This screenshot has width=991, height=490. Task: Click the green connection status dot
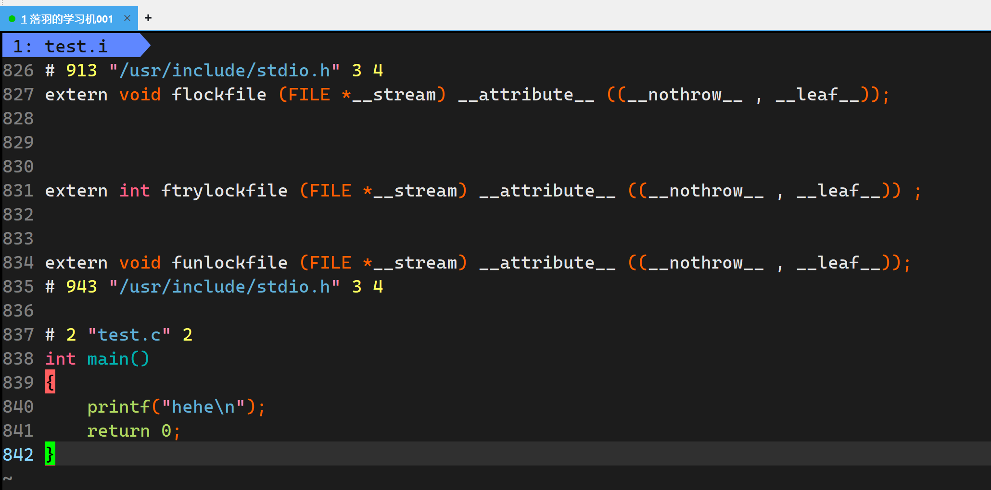pos(12,19)
